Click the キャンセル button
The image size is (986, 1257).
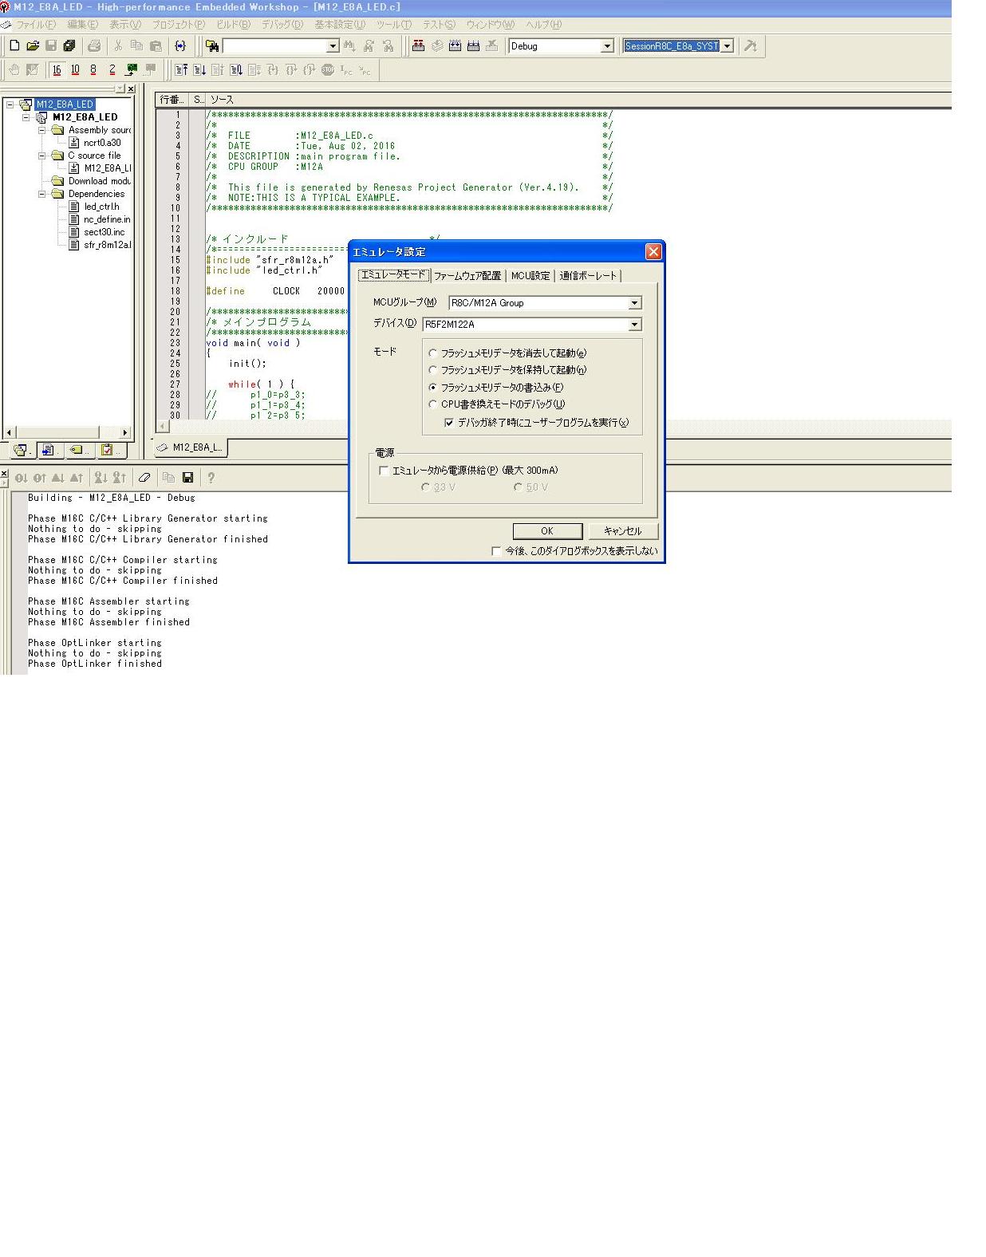tap(622, 531)
